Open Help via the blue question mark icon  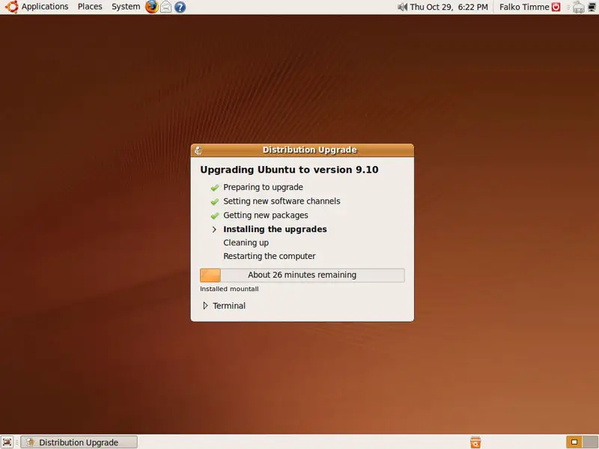point(180,7)
